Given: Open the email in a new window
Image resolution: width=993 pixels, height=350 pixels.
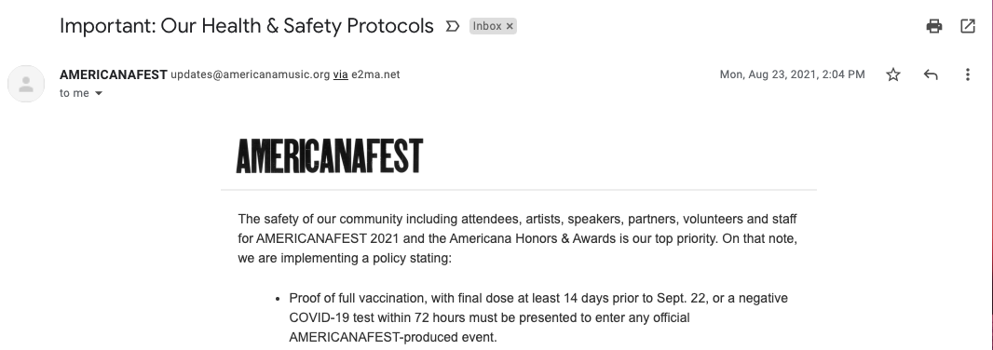Looking at the screenshot, I should 967,26.
